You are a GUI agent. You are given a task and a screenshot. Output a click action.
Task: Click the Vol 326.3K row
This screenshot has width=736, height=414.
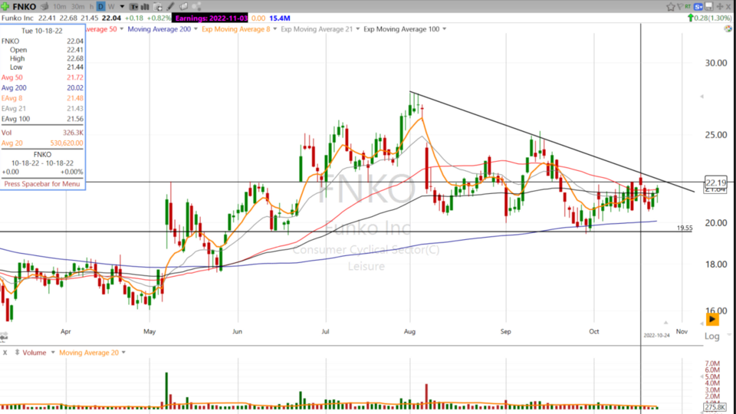pyautogui.click(x=42, y=133)
